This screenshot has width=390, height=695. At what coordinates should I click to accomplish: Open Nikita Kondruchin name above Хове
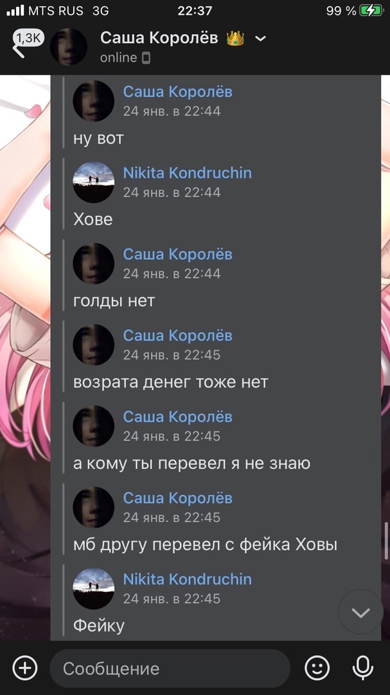(x=187, y=173)
